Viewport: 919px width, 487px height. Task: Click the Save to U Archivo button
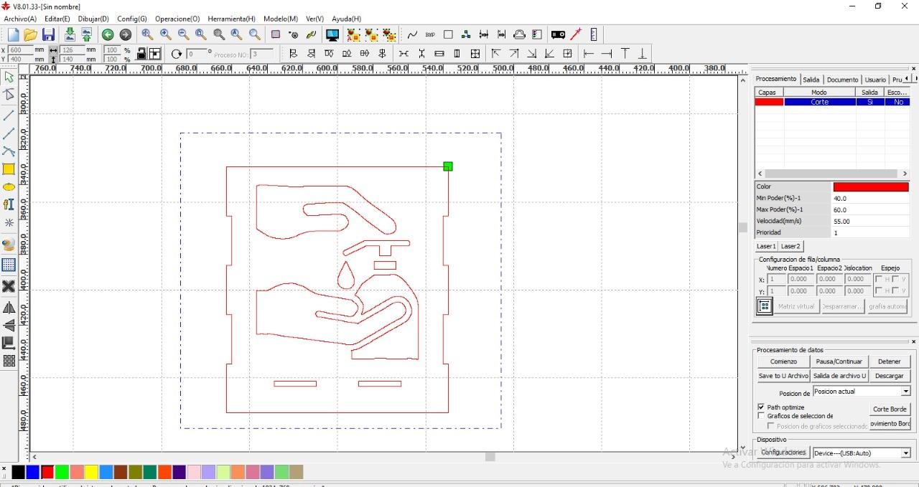tap(783, 376)
